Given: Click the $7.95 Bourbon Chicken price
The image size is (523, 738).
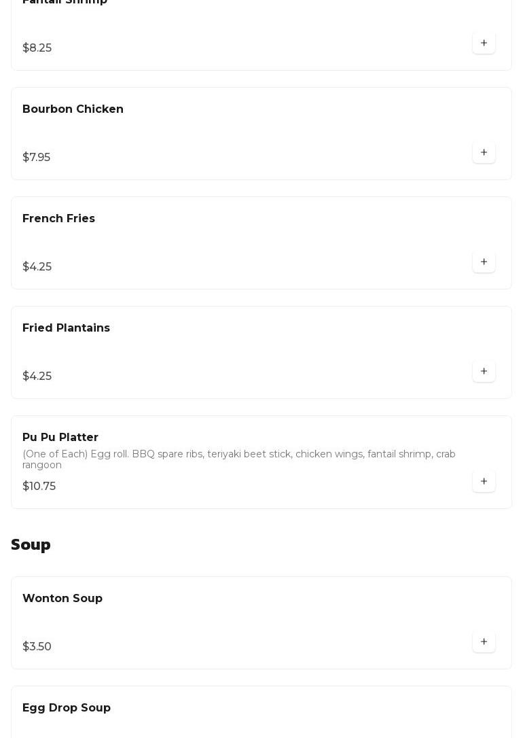Looking at the screenshot, I should 37,158.
